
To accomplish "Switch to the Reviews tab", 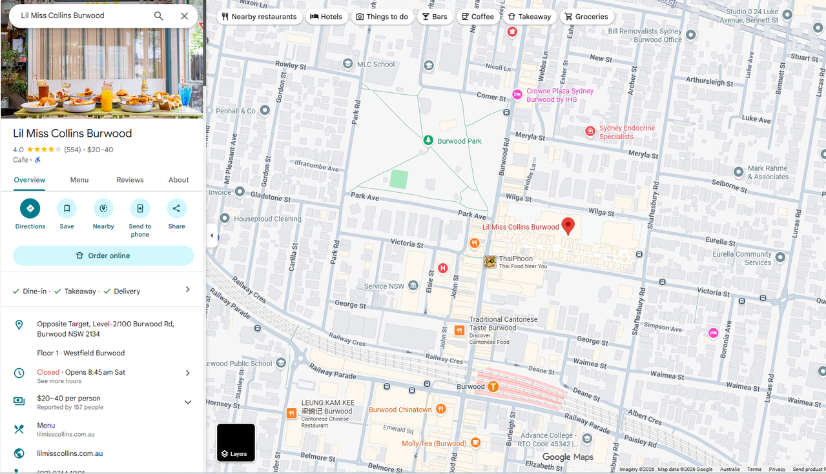I will point(130,180).
